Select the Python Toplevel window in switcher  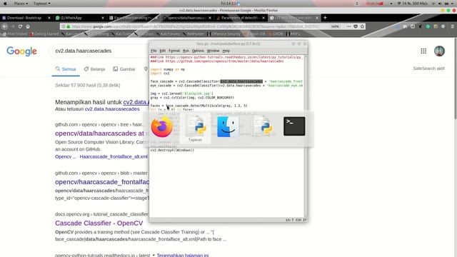[x=195, y=128]
